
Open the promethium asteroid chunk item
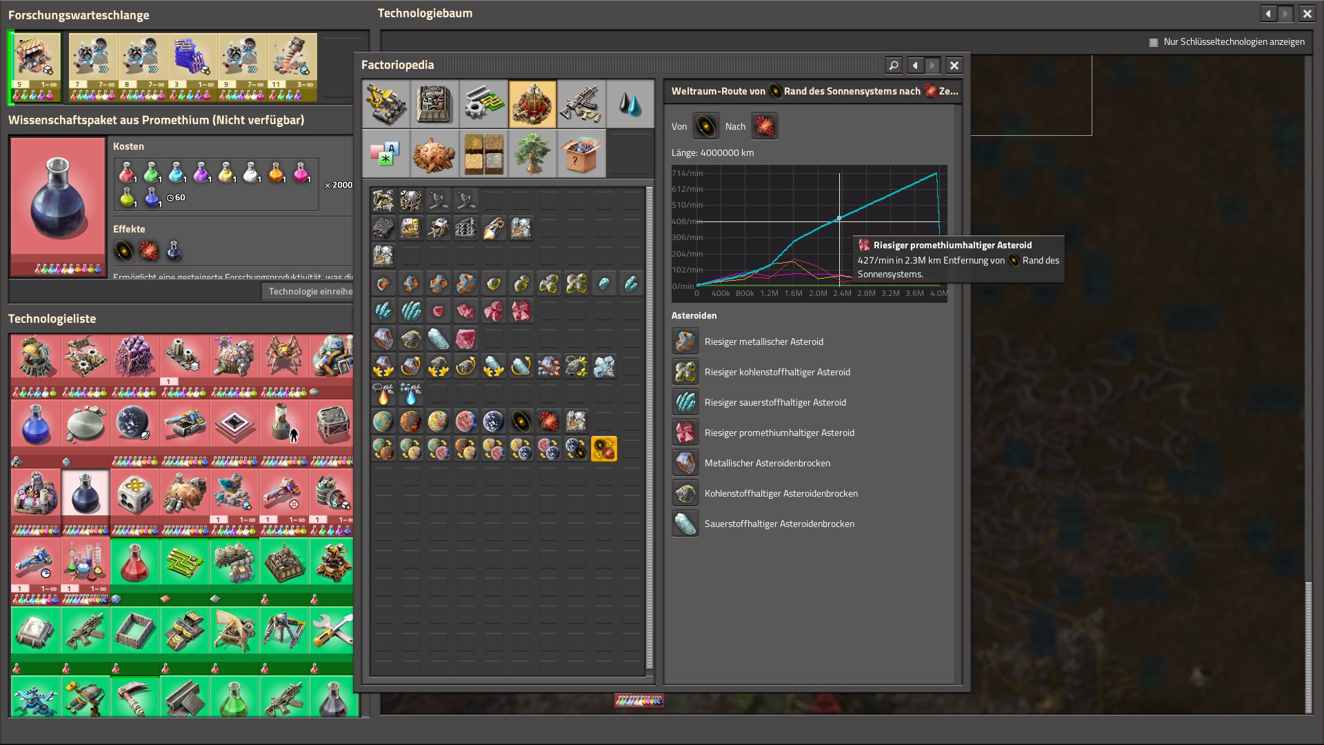point(466,339)
